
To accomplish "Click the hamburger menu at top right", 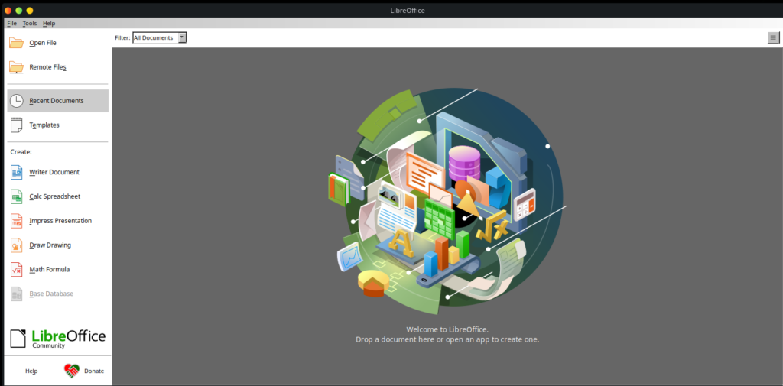I will coord(773,38).
